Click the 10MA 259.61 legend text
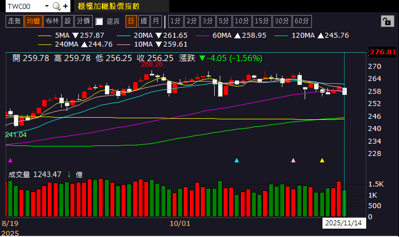Screen dimensions: 399x237 pyautogui.click(x=160, y=44)
